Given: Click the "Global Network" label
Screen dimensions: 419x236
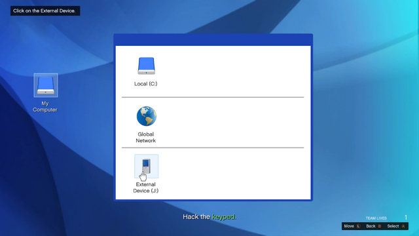Looking at the screenshot, I should click(145, 137).
